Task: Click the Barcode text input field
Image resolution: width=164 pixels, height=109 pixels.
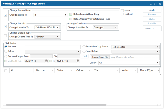Action: [52, 47]
